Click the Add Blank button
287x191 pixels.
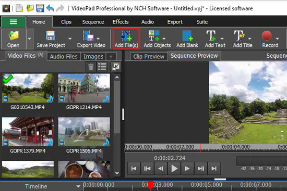tap(187, 39)
